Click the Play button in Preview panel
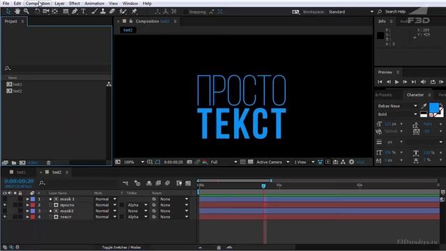 [x=397, y=82]
